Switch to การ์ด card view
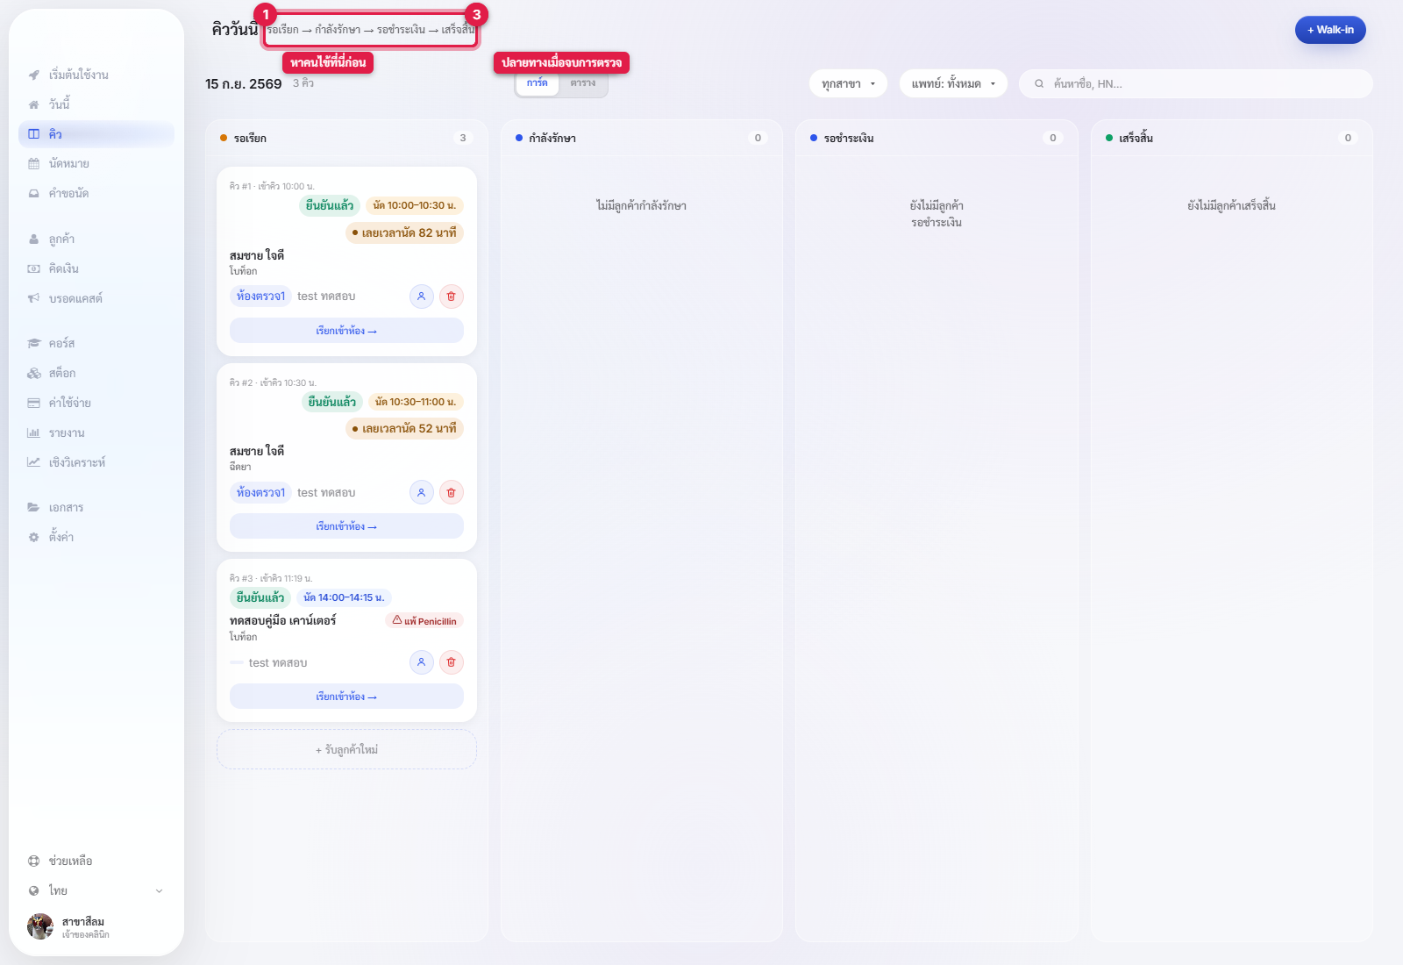This screenshot has width=1403, height=965. (x=538, y=83)
